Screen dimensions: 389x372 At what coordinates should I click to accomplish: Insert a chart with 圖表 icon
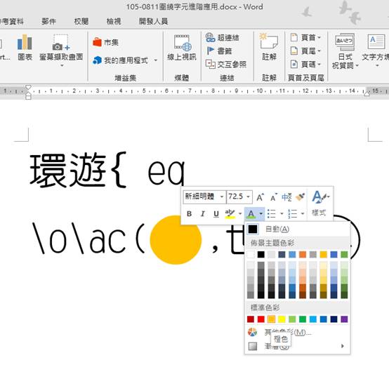pos(25,48)
